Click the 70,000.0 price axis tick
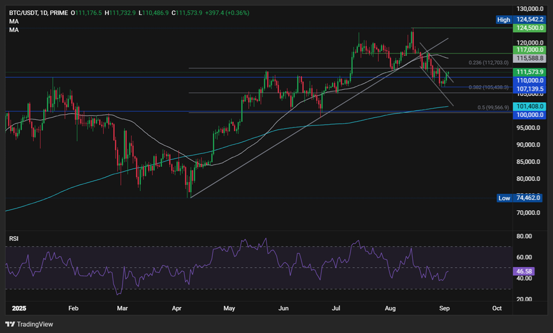 [x=528, y=213]
